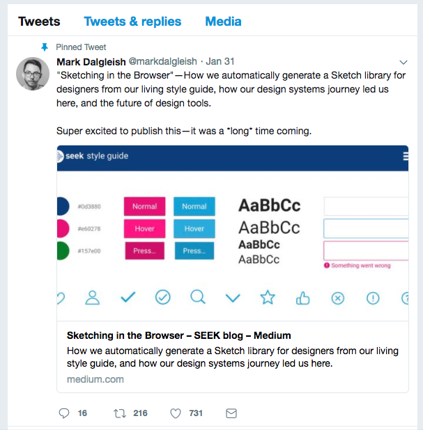Viewport: 423px width, 430px height.
Task: Click the direct message envelope icon
Action: [231, 413]
